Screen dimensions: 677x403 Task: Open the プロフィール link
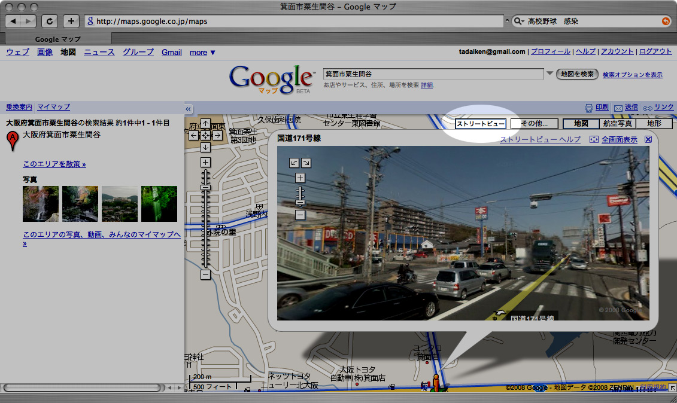[551, 51]
